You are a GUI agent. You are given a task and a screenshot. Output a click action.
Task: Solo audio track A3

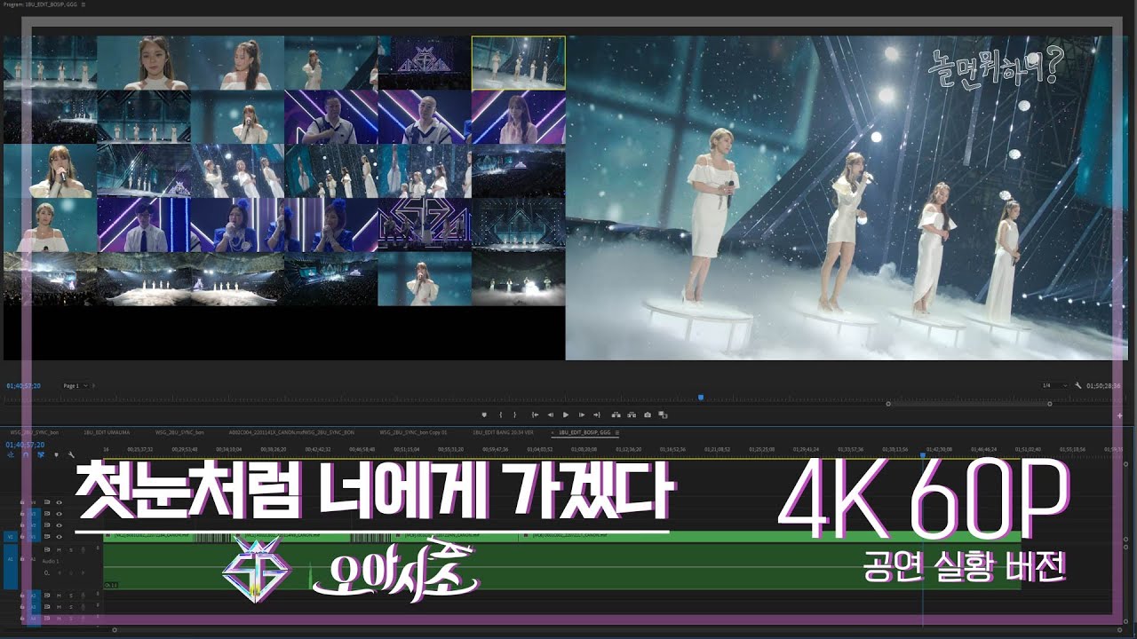[71, 607]
